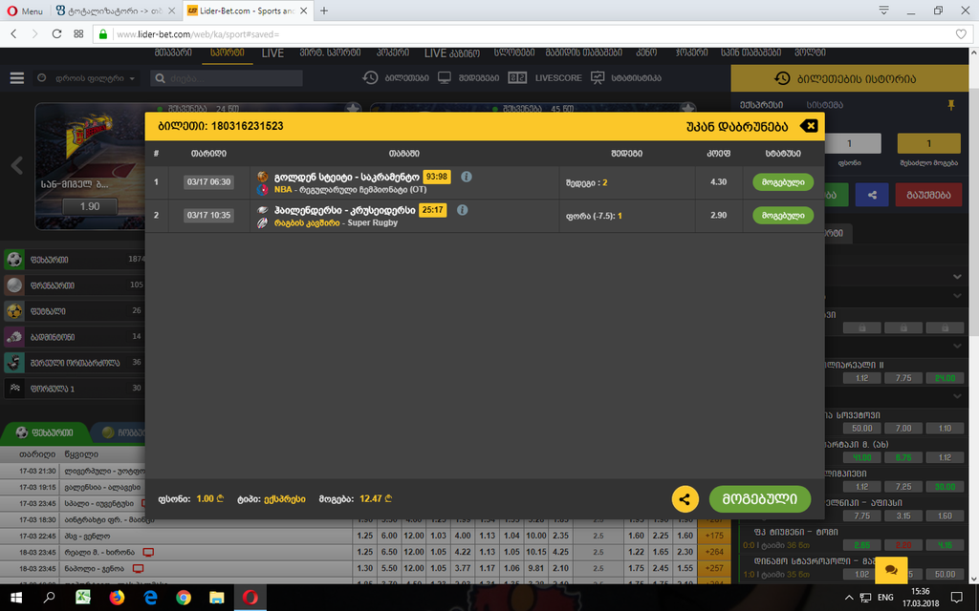Expand the third chevron in right odds panel
979x611 pixels.
tap(957, 346)
